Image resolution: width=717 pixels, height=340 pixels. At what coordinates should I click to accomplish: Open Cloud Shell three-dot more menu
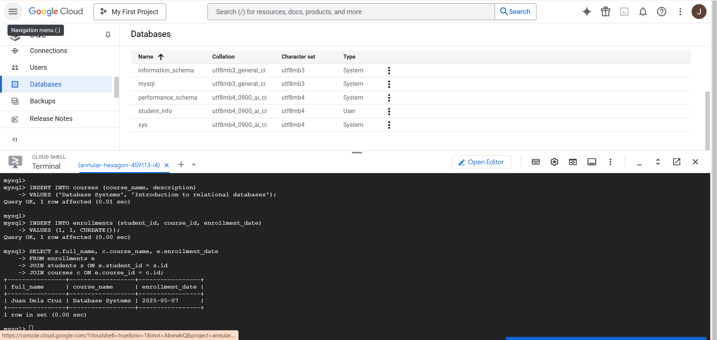click(610, 162)
